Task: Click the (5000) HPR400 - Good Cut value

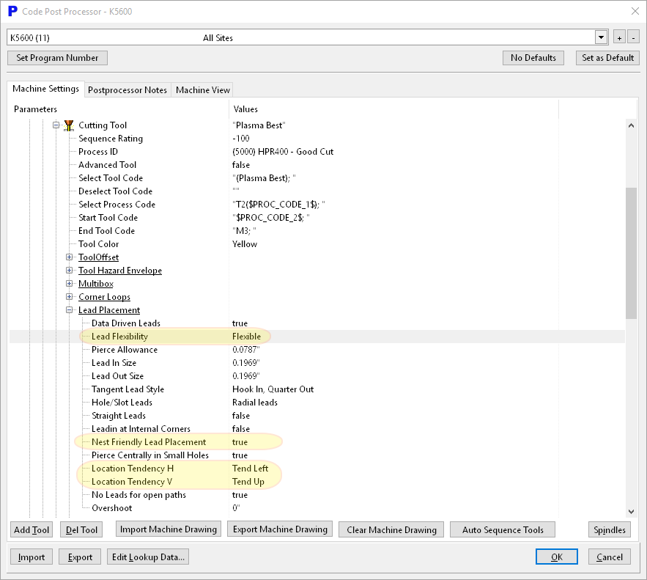Action: tap(283, 152)
